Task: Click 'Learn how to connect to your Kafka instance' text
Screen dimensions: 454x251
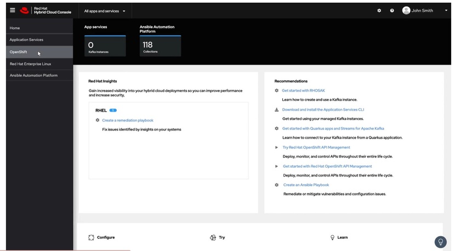Action: tap(342, 138)
